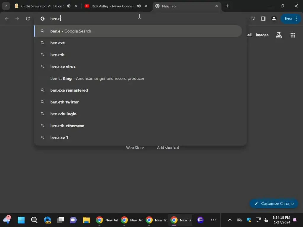The height and width of the screenshot is (227, 303).
Task: Open a new tab with plus button
Action: [227, 6]
